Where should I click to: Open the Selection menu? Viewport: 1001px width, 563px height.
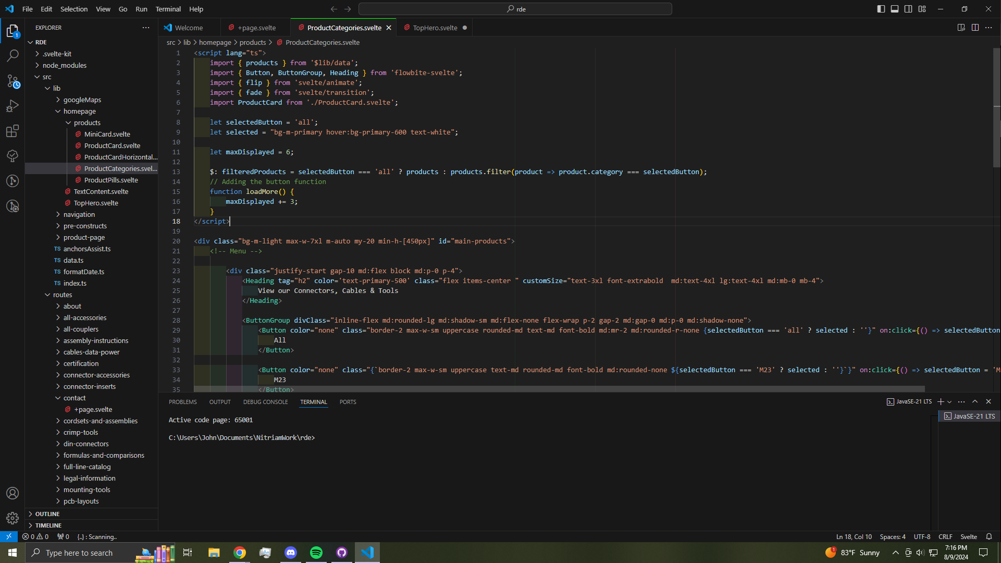click(74, 9)
